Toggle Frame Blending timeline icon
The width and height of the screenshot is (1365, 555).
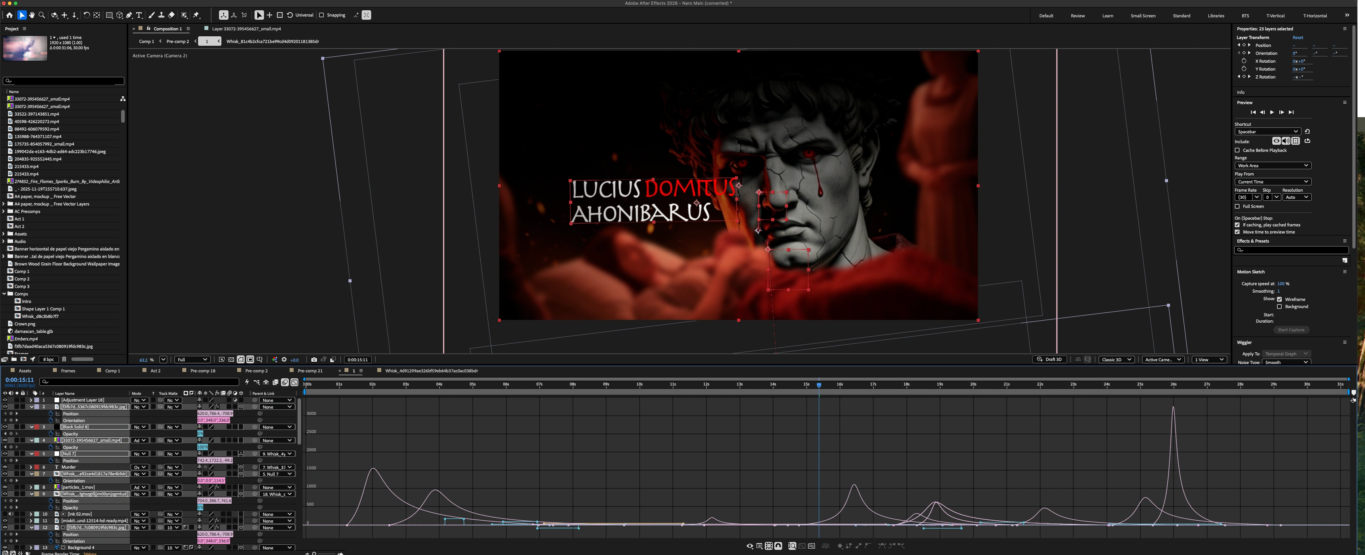[275, 382]
